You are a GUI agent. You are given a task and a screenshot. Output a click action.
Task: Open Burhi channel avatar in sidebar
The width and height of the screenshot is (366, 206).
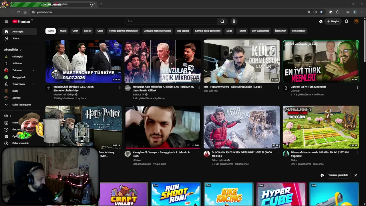click(x=6, y=91)
